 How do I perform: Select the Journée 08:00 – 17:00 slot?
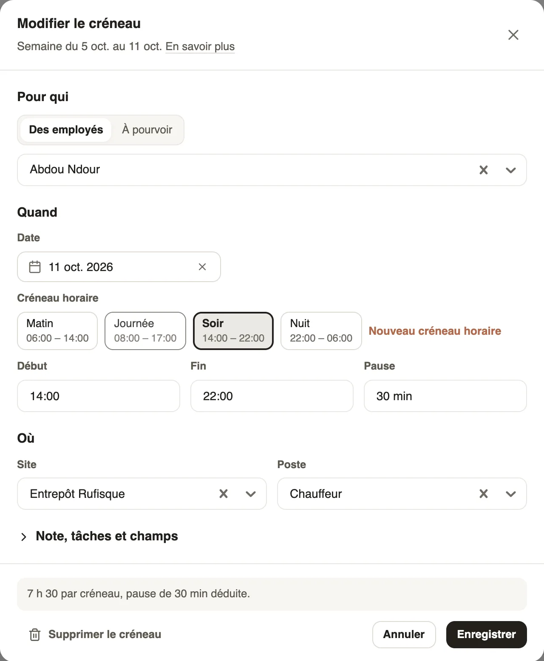point(145,331)
